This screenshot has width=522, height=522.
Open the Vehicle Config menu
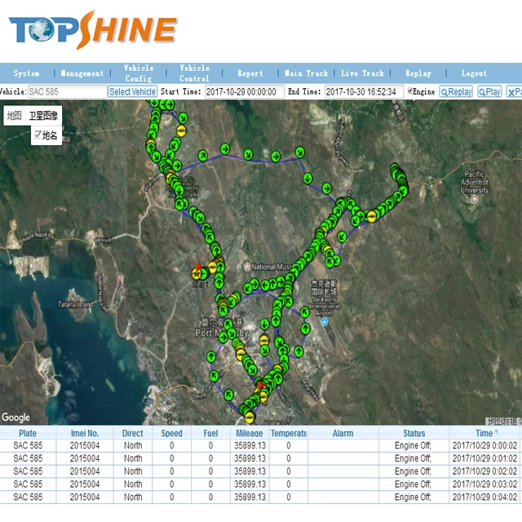(138, 73)
